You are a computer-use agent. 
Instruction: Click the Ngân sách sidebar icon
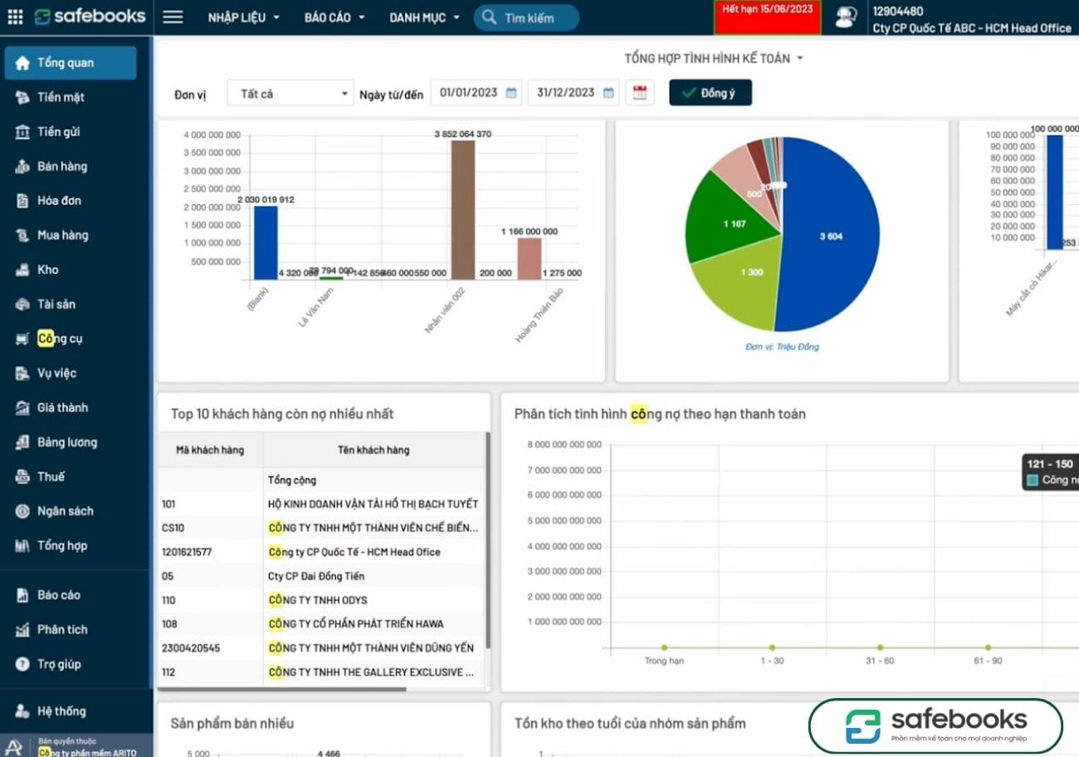22,511
